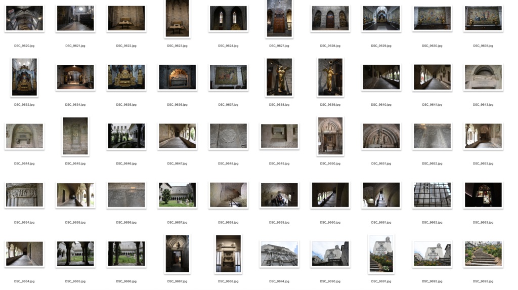
Task: Select the DSC_9646.jpg courtyard garden thumbnail
Action: (x=126, y=136)
